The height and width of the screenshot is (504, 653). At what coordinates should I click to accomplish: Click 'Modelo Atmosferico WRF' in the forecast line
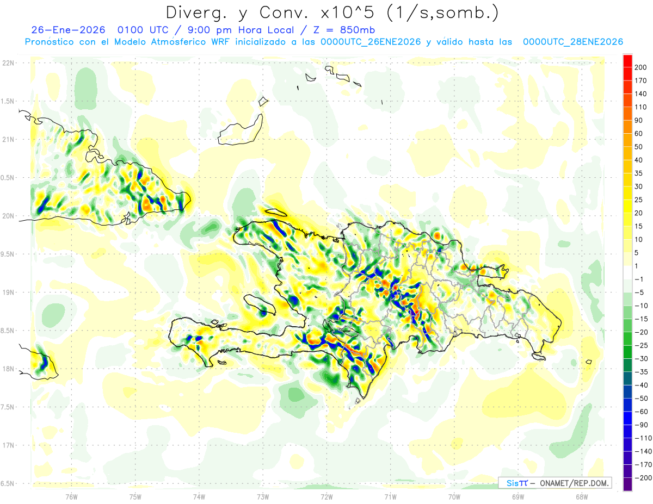point(173,42)
